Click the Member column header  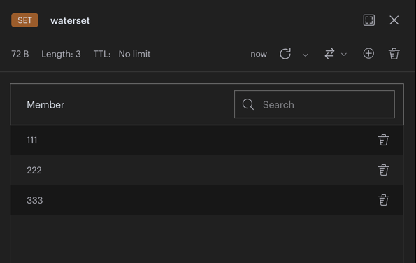coord(45,105)
